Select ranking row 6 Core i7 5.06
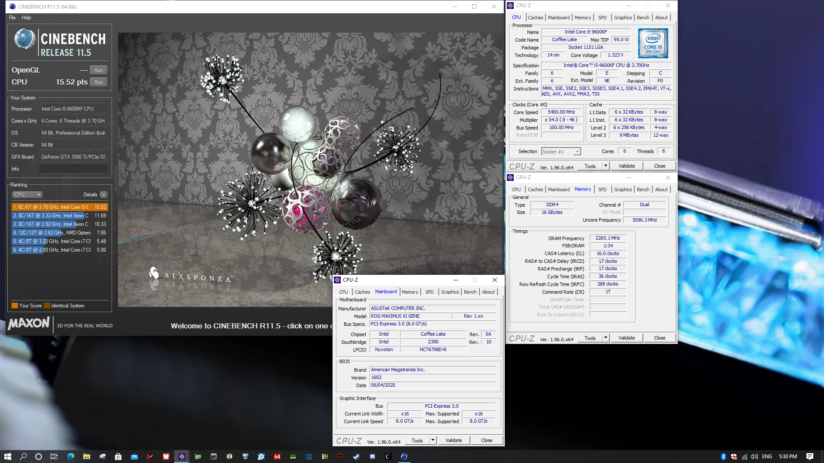This screenshot has height=463, width=824. [60, 250]
